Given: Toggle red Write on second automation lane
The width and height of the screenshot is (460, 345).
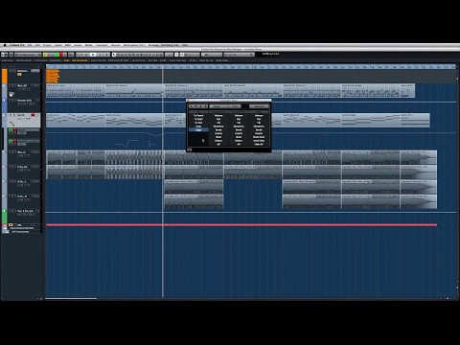Looking at the screenshot, I should [14, 141].
